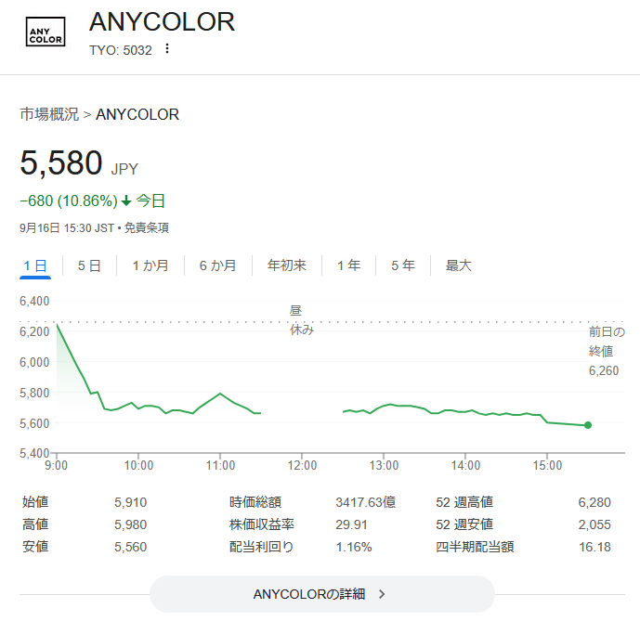Select the 6か月 time range
The height and width of the screenshot is (621, 640).
pos(217,265)
